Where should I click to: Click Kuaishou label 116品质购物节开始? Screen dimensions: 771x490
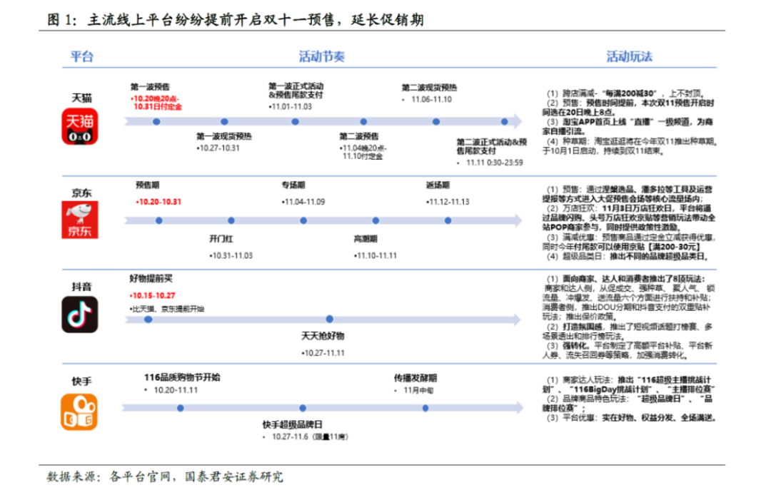(182, 377)
